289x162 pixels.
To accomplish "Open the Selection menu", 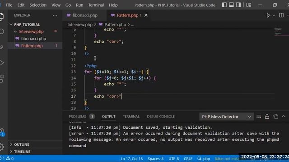I will (x=38, y=5).
